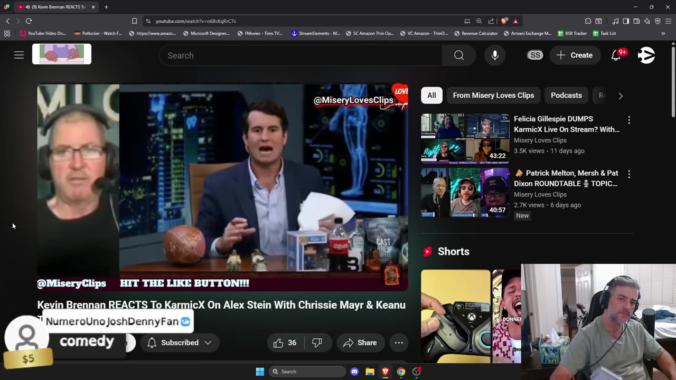Start voice search with microphone icon
676x380 pixels.
(495, 55)
